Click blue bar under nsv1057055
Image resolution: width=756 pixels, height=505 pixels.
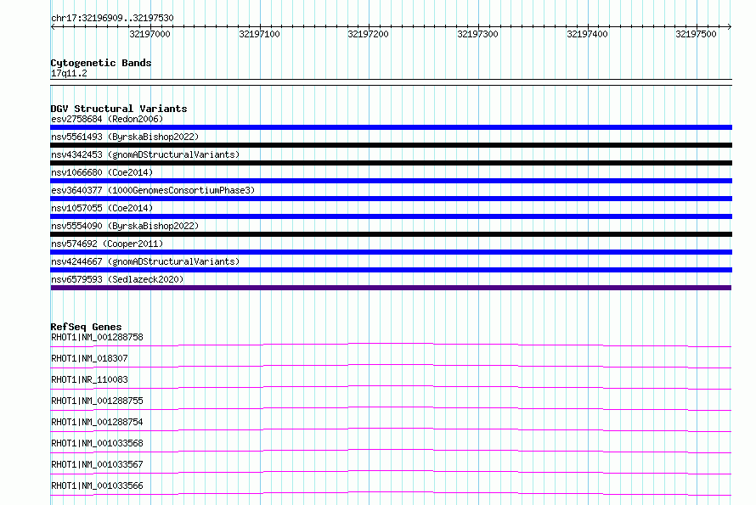(x=391, y=216)
